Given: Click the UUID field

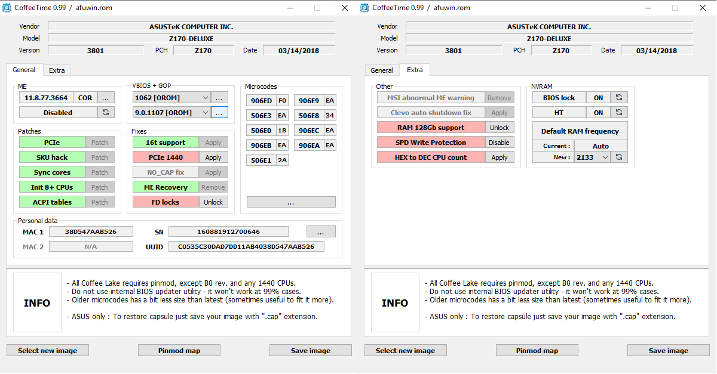Looking at the screenshot, I should click(246, 246).
